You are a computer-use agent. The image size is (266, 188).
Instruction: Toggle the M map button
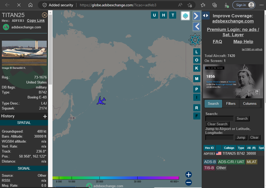[197, 79]
